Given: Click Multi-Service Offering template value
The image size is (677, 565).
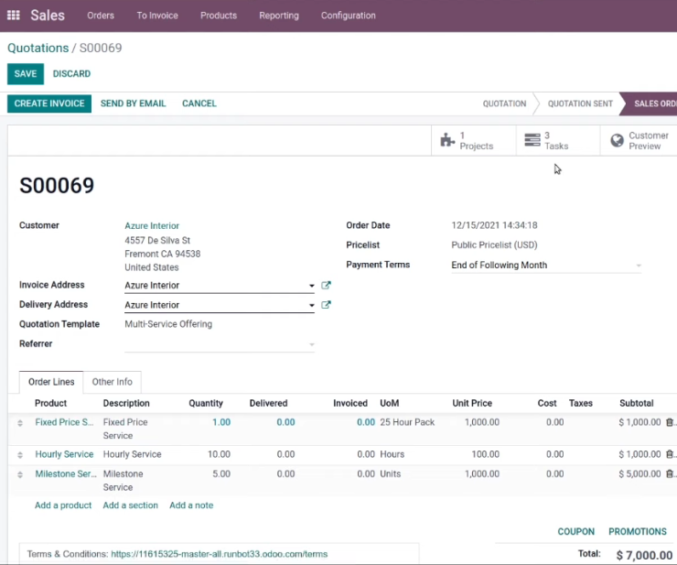Looking at the screenshot, I should tap(168, 324).
